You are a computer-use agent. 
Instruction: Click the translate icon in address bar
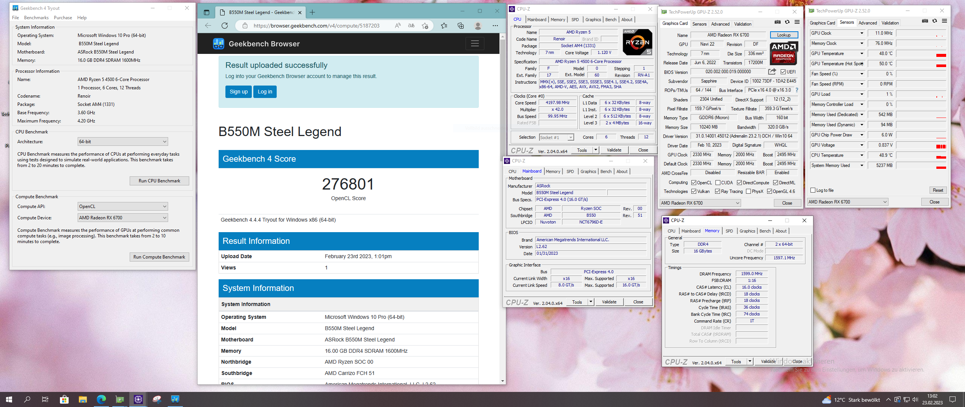[411, 26]
